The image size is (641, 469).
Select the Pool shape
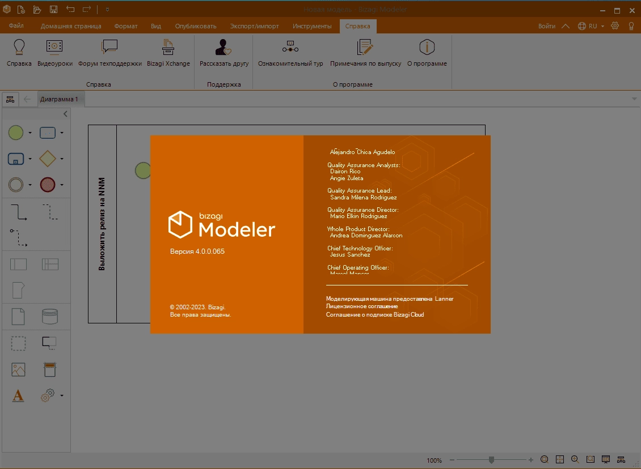(x=18, y=265)
